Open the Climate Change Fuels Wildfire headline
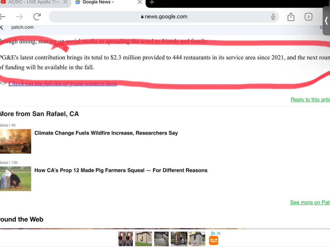The height and width of the screenshot is (247, 330). [106, 133]
